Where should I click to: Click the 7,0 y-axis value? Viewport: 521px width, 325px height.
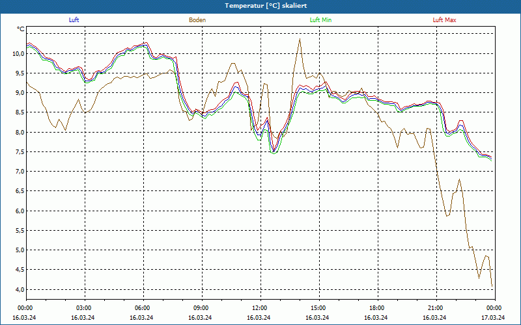(x=20, y=172)
